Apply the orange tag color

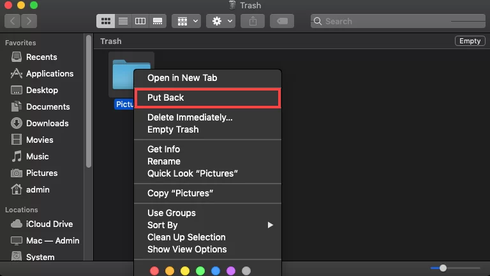[x=170, y=271]
